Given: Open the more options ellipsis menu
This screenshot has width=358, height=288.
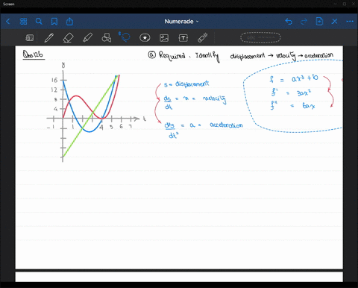Looking at the screenshot, I should click(350, 22).
